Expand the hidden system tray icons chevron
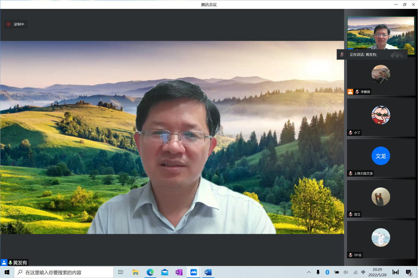The image size is (418, 278). tap(309, 272)
